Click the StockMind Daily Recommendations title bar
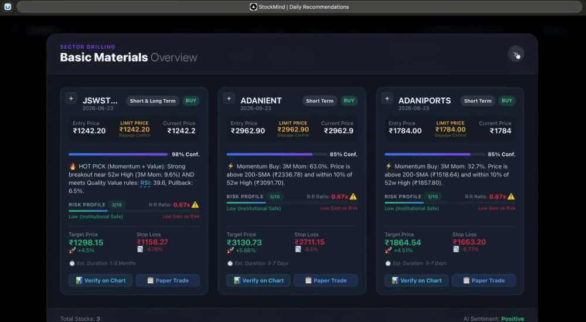586x322 pixels. click(x=299, y=6)
